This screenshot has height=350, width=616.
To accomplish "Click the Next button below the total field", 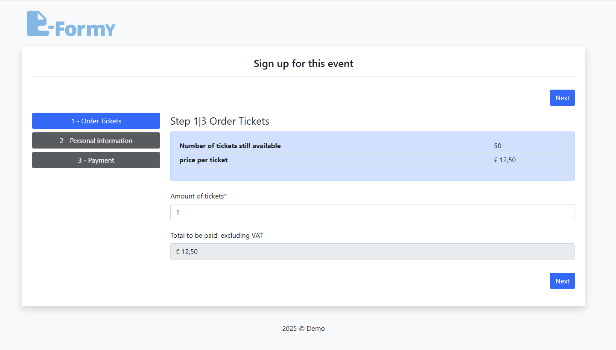I will pyautogui.click(x=562, y=281).
